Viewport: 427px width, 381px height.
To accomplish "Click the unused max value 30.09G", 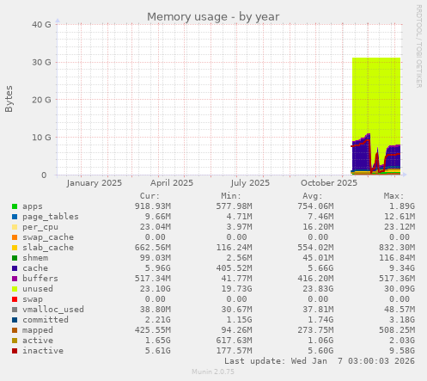I will [400, 289].
